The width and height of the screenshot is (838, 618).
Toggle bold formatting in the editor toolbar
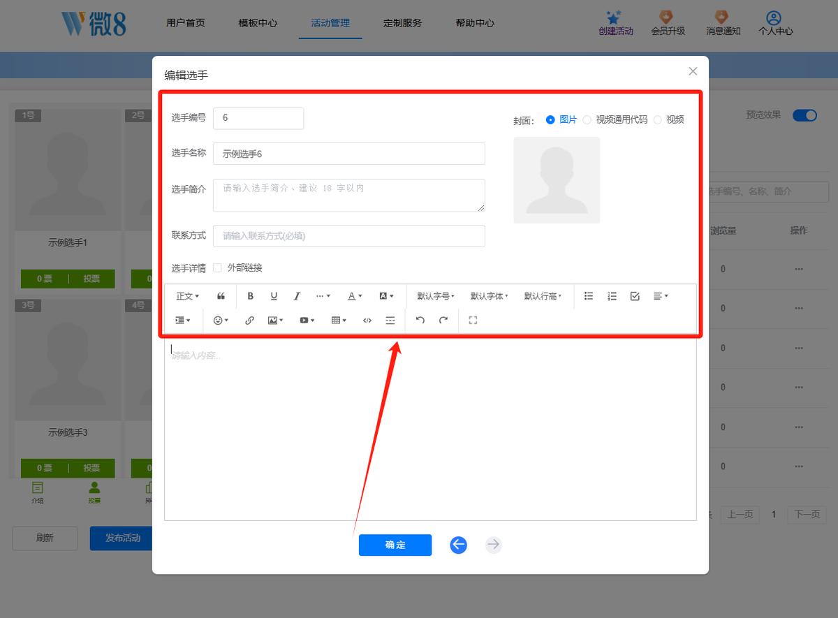251,296
